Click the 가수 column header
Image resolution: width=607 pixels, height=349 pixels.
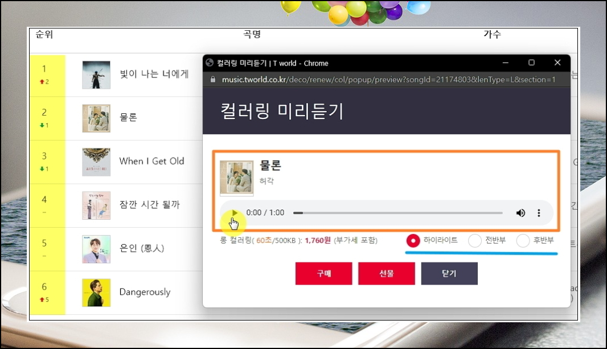tap(492, 34)
